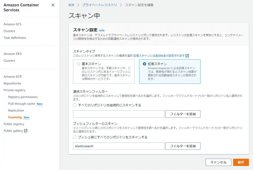Screen dimensions: 253x170
Task: Click the キャンセル button
Action: [218, 162]
